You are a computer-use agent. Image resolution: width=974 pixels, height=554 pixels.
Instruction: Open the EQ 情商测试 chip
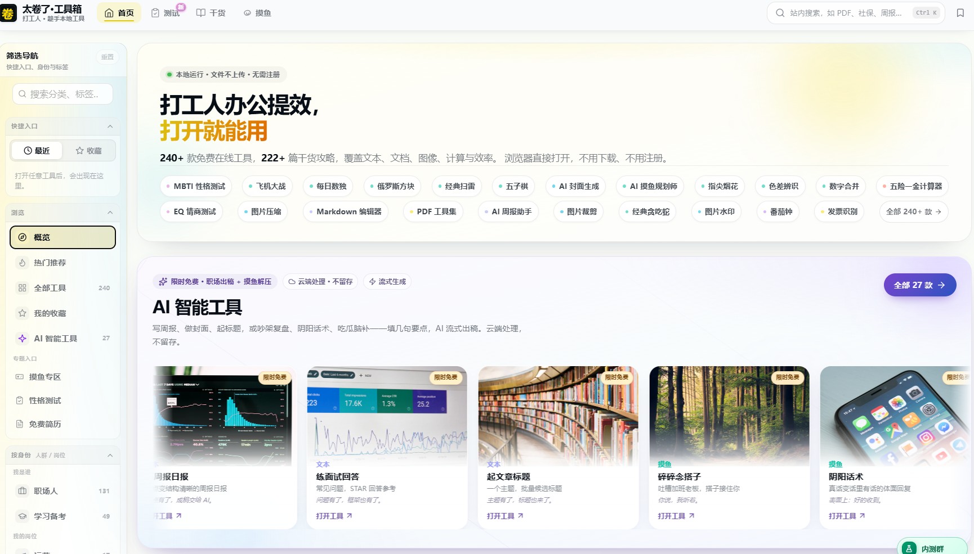(191, 211)
